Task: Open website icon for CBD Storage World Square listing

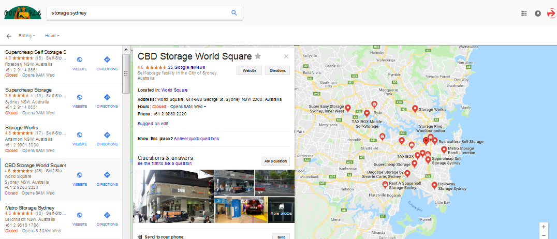Action: (x=80, y=175)
